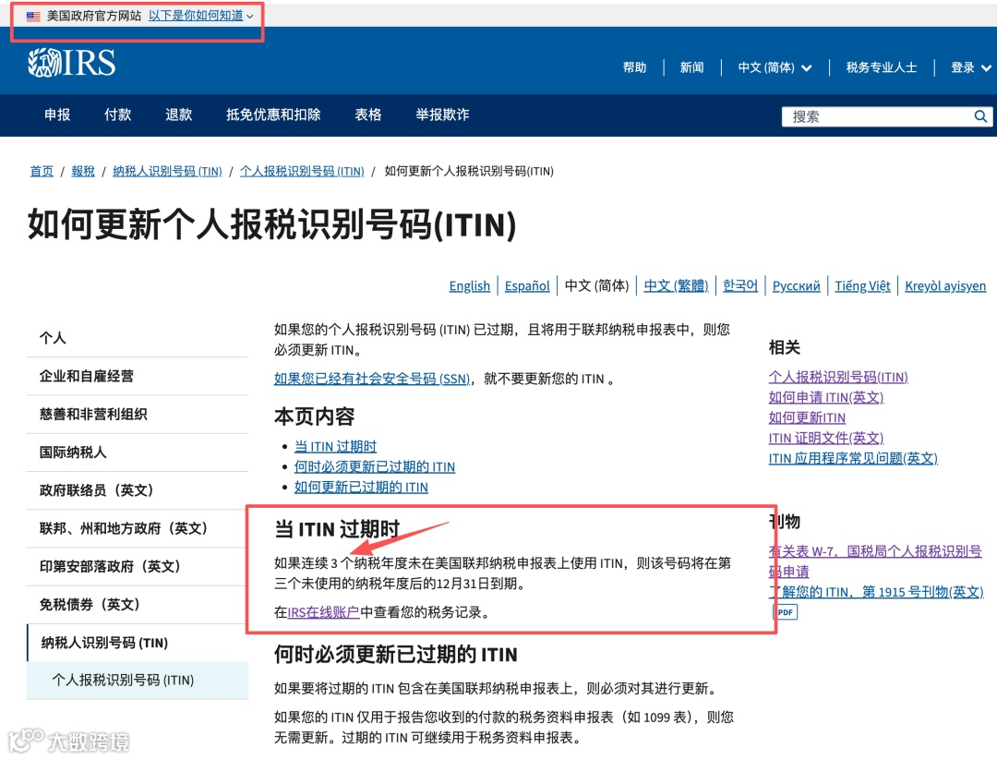The width and height of the screenshot is (997, 760).
Task: Open the 表格 navigation menu
Action: coord(368,115)
